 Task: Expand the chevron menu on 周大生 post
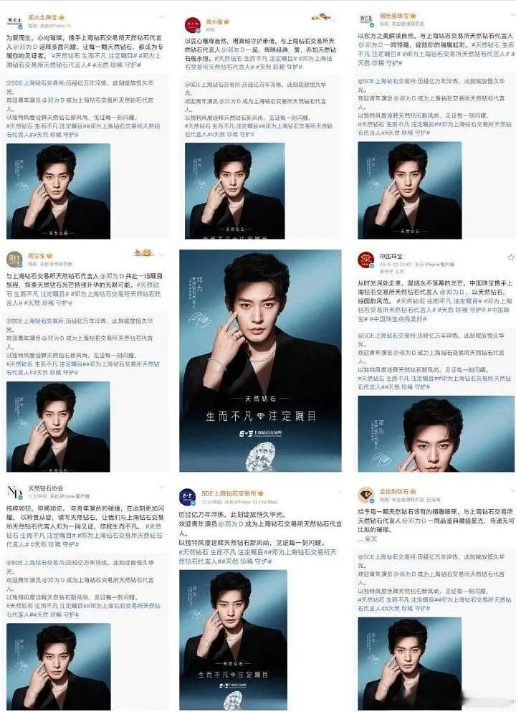point(161,17)
